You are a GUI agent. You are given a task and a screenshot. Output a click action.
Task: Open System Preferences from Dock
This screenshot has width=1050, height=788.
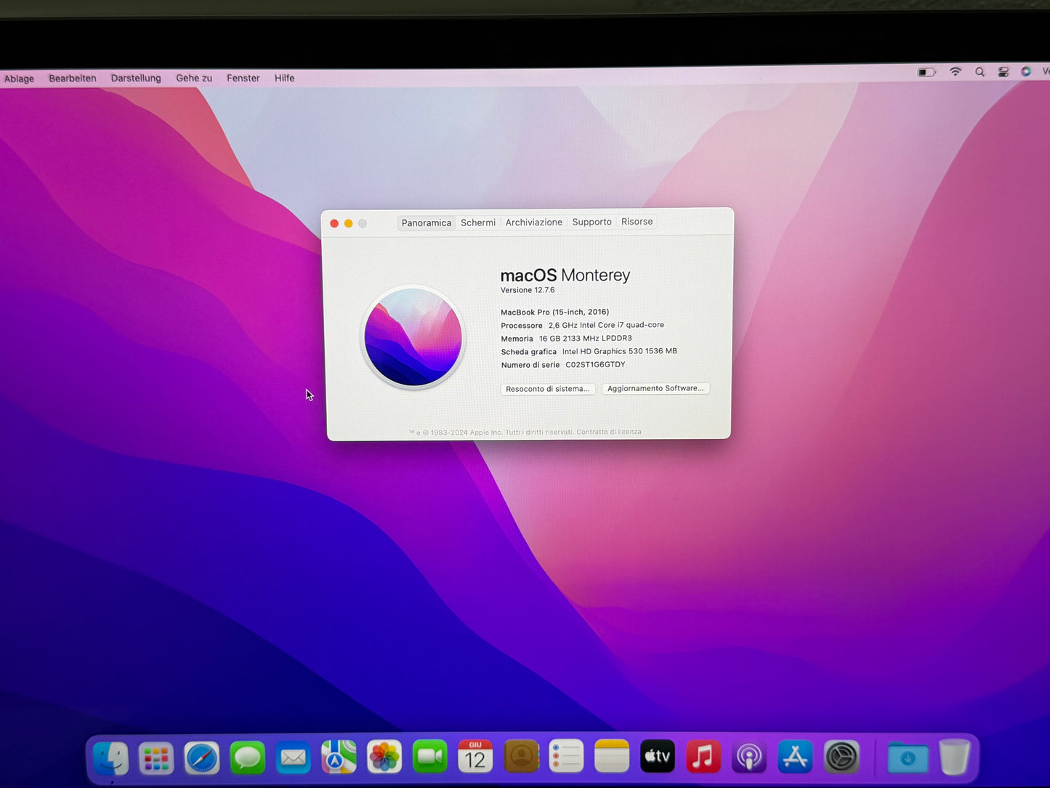[841, 757]
